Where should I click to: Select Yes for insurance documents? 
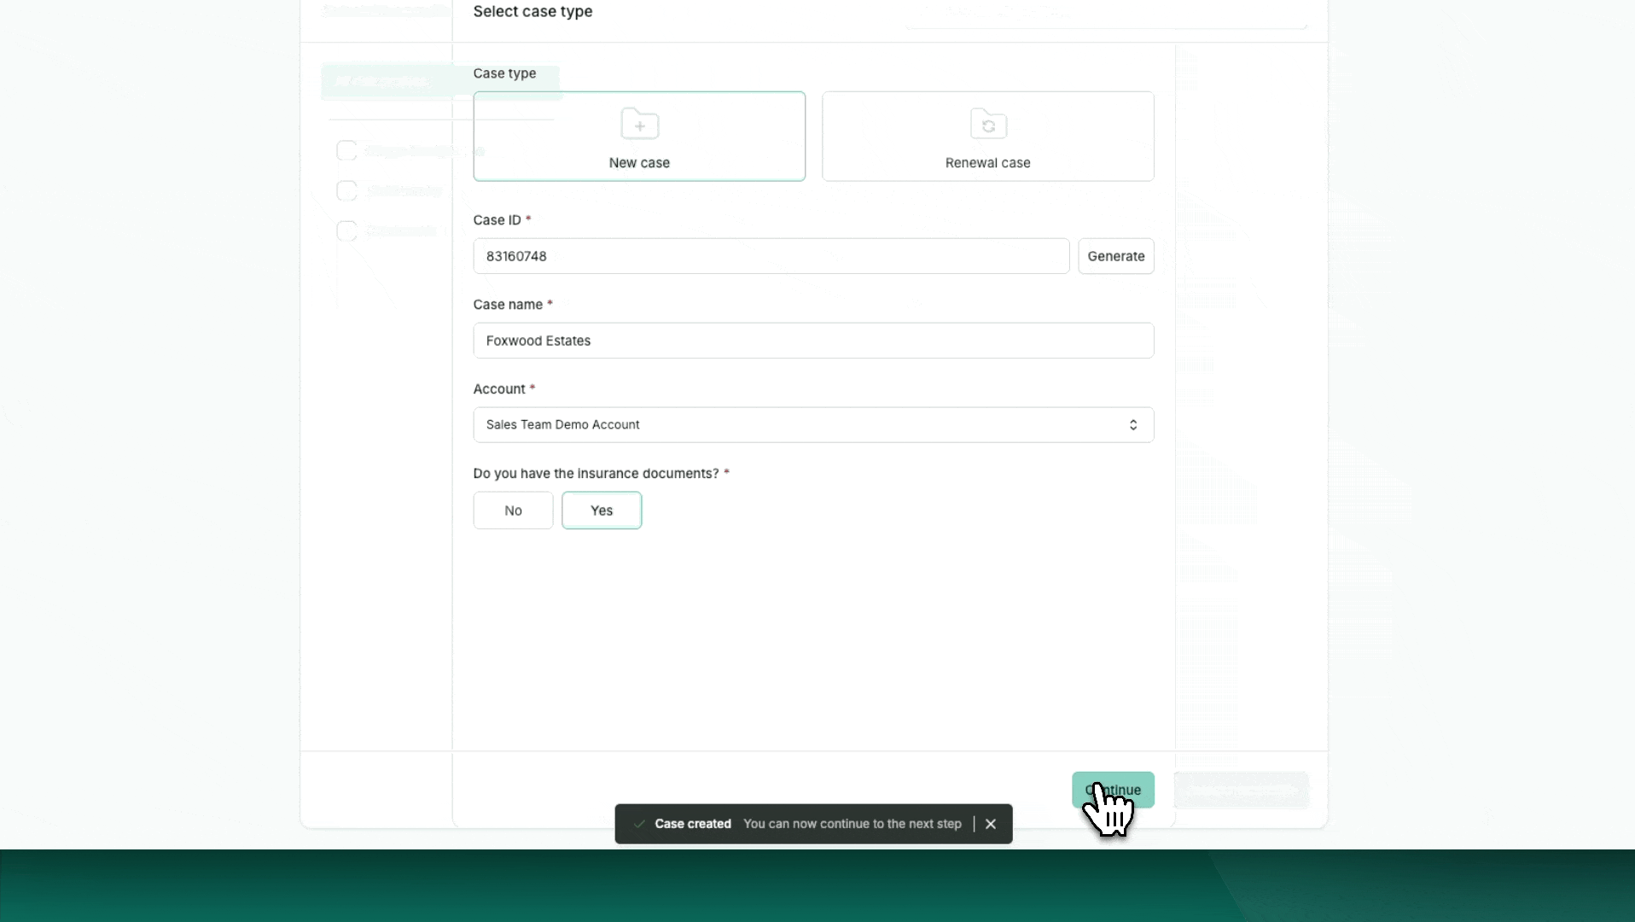[x=601, y=511]
